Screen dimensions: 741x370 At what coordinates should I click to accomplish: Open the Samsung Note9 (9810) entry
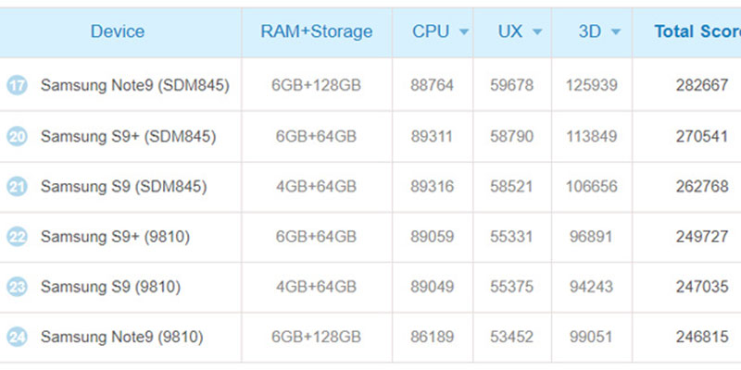[122, 337]
